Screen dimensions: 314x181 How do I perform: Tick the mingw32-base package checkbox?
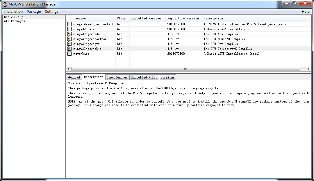coord(69,29)
